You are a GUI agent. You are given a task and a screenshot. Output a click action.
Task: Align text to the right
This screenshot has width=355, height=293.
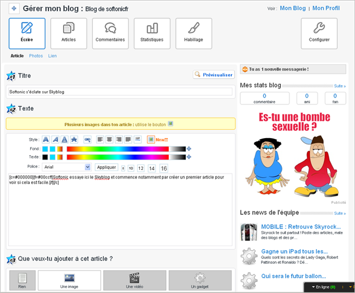pyautogui.click(x=119, y=140)
